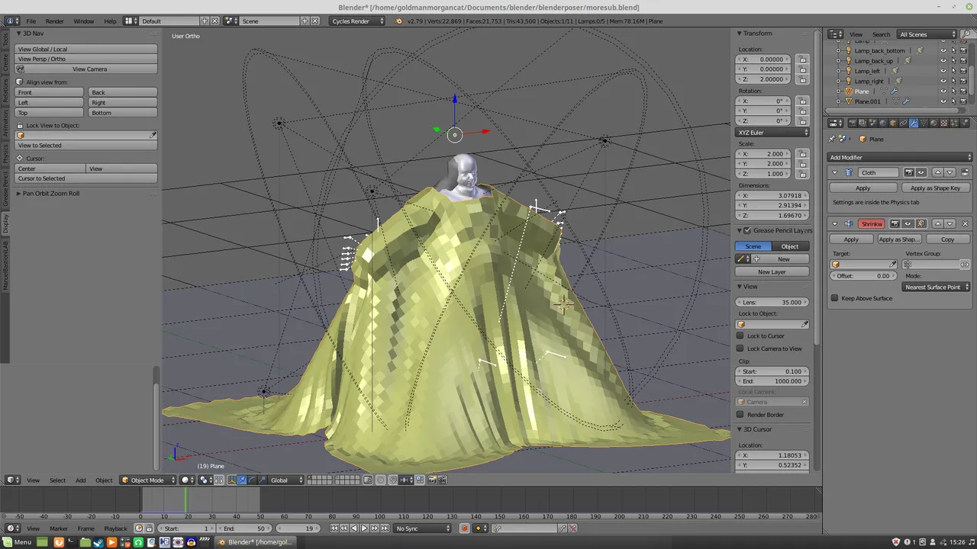
Task: Open the Object properties tab (cube)
Action: click(x=894, y=123)
